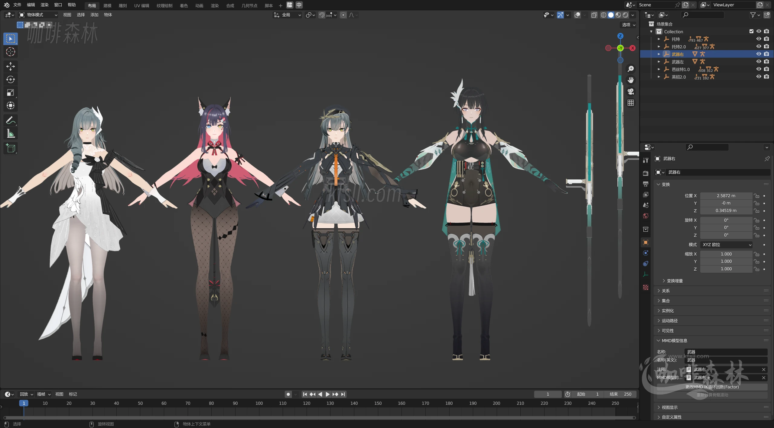Switch to the 动画 workspace tab
The height and width of the screenshot is (428, 774).
pyautogui.click(x=199, y=5)
